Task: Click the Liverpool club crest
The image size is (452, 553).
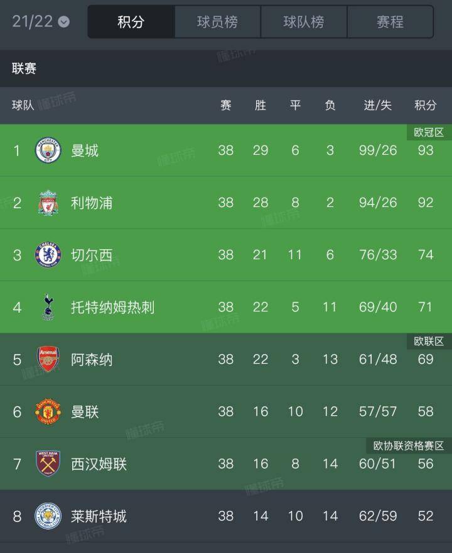Action: coord(48,203)
